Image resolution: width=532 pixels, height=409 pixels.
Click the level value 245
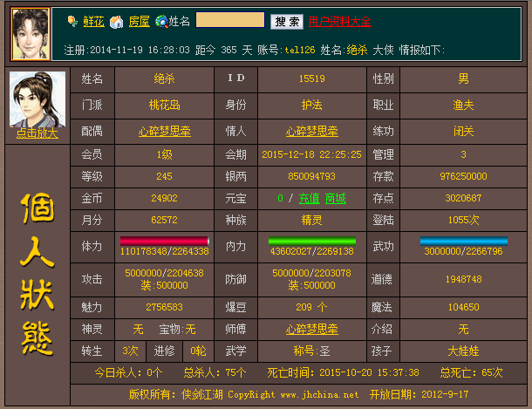tap(164, 176)
